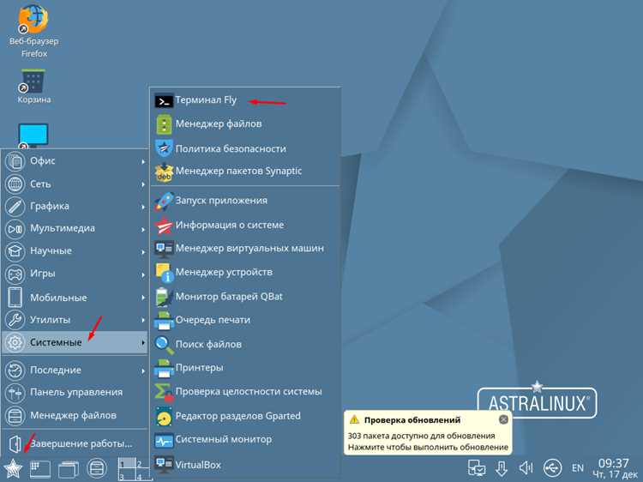Image resolution: width=643 pixels, height=482 pixels.
Task: Open Менеджер файлов in start menu
Action: coord(75,416)
